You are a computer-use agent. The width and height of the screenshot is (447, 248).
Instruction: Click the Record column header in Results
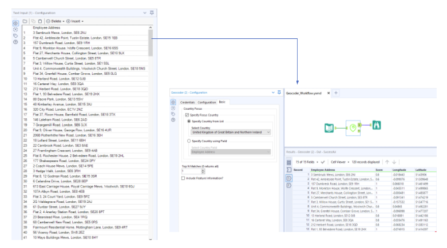pyautogui.click(x=298, y=170)
